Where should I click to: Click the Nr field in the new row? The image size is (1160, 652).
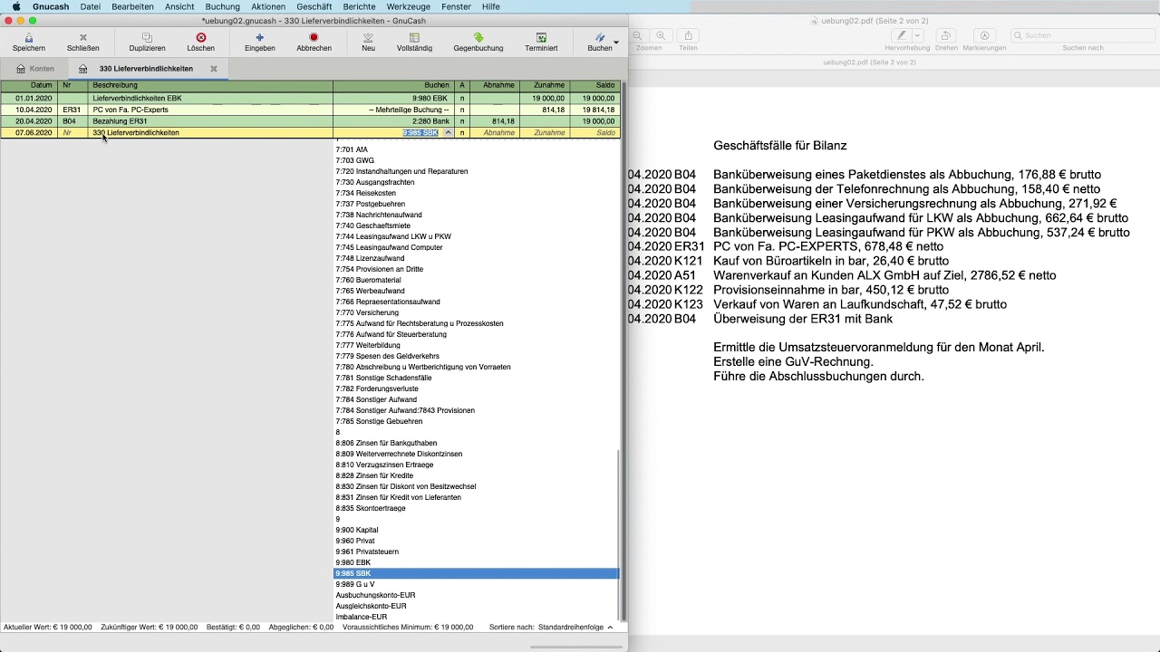point(73,133)
